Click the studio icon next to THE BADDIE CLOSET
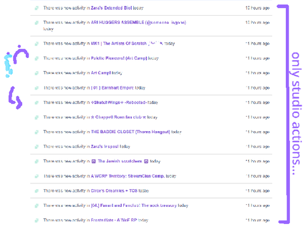Viewport: 303px width, 227px height. click(37, 132)
